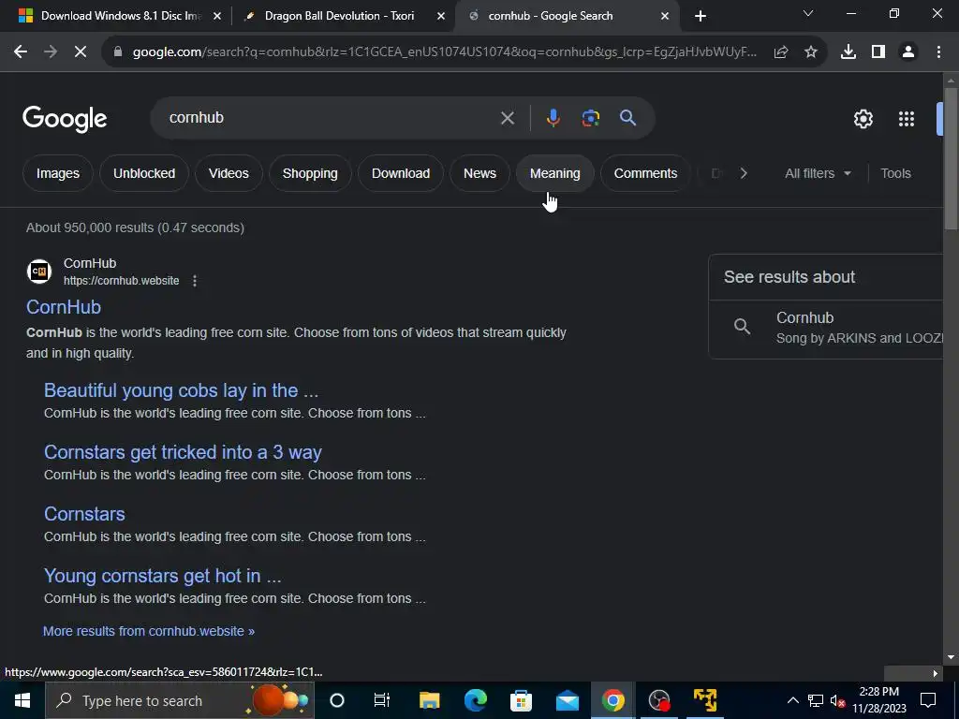Filter results by Videos
The image size is (959, 719).
point(229,173)
